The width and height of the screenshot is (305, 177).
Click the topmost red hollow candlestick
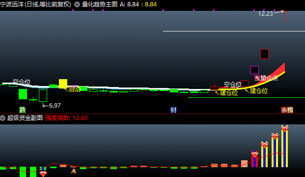tap(264, 54)
